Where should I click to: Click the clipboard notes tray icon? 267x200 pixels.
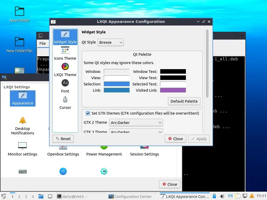pos(238,196)
